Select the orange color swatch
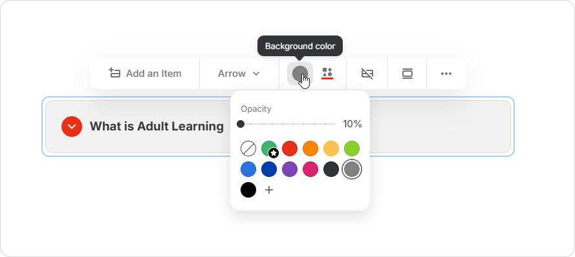 point(310,149)
